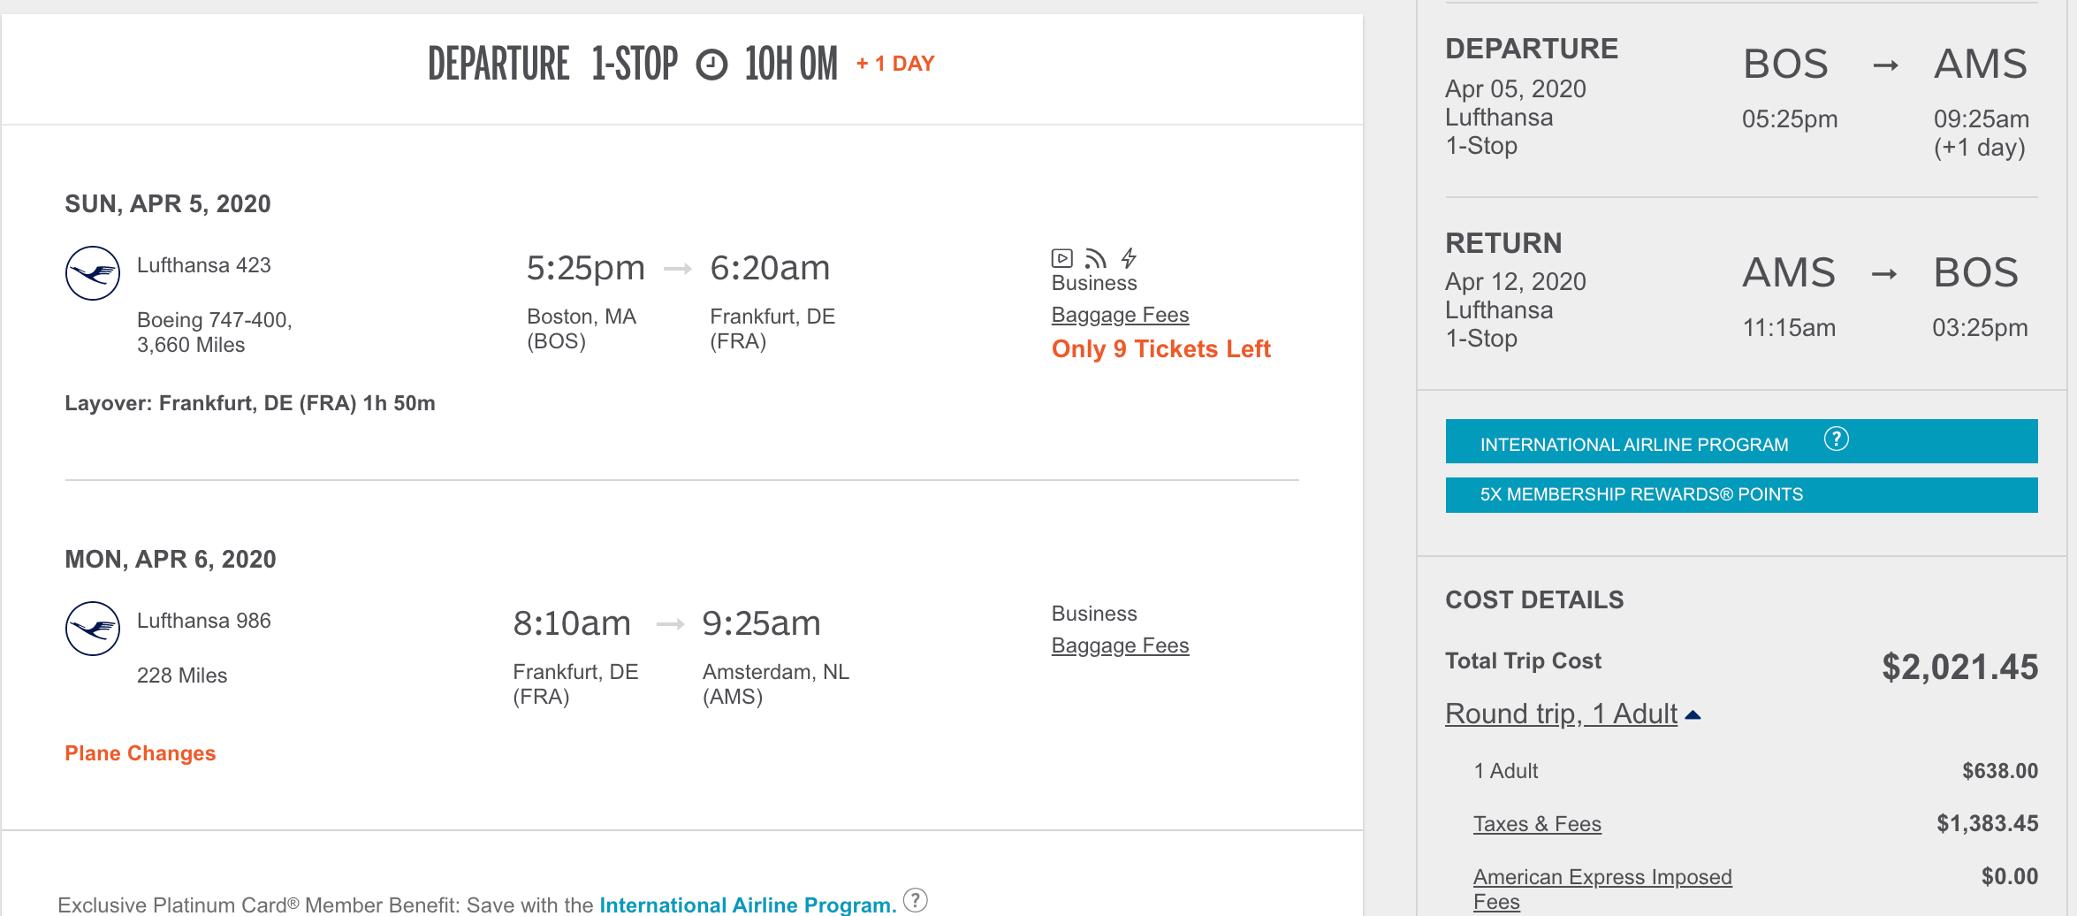Click the arrow between AMS and BOS return

(1884, 274)
